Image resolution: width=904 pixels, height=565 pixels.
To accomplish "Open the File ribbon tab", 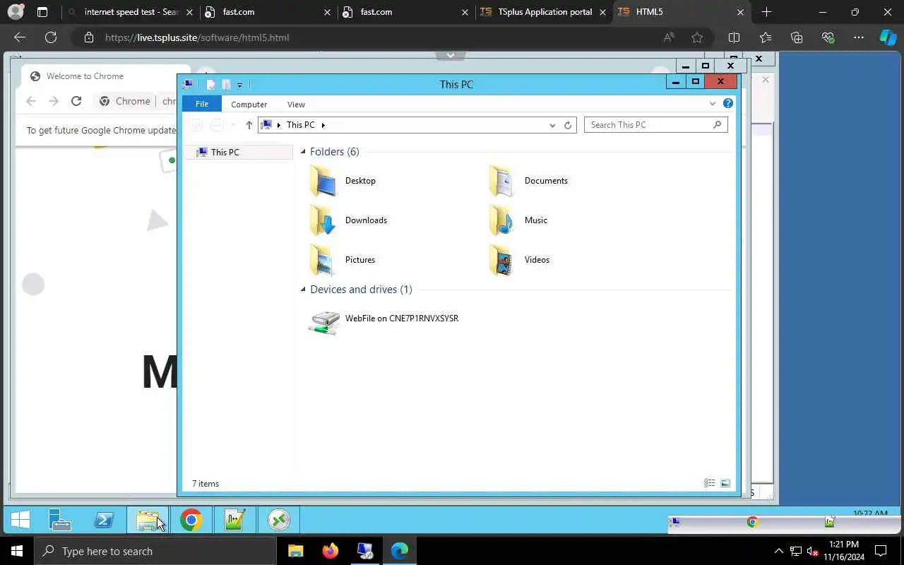I will pos(202,104).
